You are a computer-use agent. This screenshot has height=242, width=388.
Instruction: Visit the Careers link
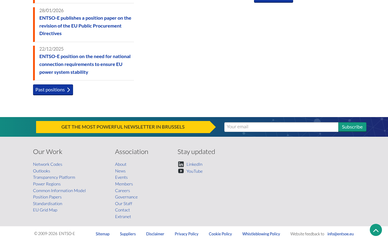point(122,191)
